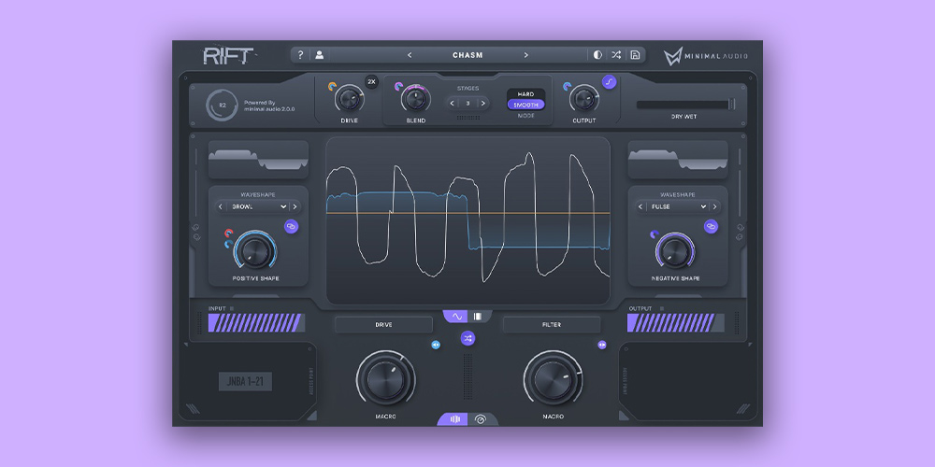Click the link icon beside Positive Shape
The image size is (935, 467).
coord(291,226)
